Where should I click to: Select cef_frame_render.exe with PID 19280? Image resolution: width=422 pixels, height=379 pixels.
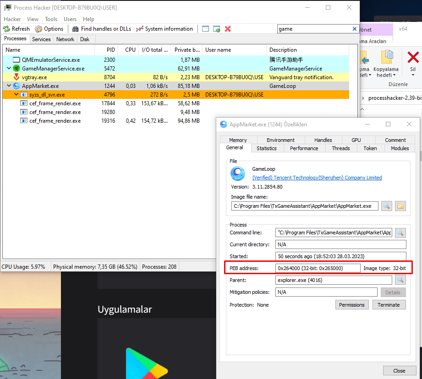click(x=176, y=112)
